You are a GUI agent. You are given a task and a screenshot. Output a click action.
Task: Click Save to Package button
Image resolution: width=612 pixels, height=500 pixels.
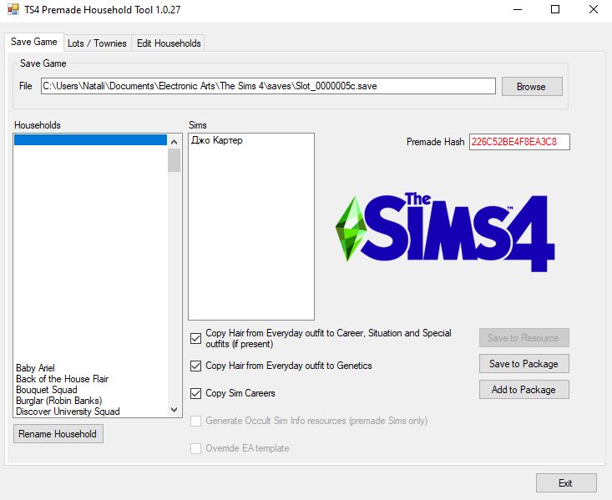click(523, 364)
